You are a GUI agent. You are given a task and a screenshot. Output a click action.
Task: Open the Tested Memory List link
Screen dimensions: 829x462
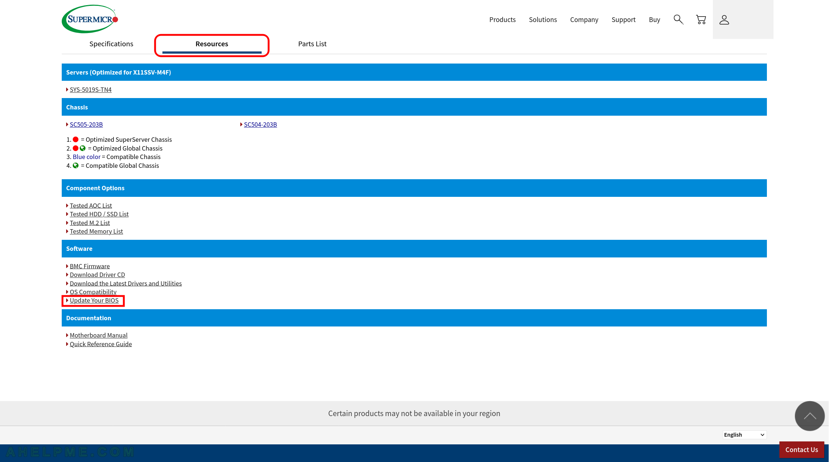tap(96, 231)
